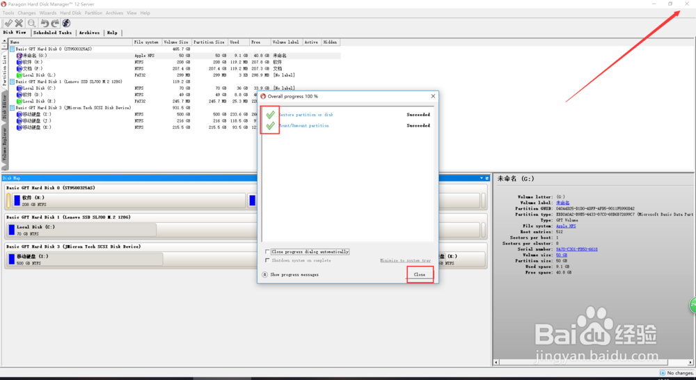Click the Apply changes checkmark toolbar icon

[8, 23]
